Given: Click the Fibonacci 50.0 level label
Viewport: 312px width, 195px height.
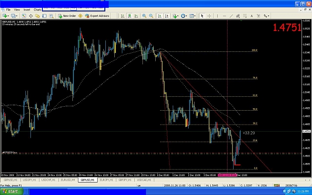Looking at the screenshot, I should pyautogui.click(x=255, y=109).
